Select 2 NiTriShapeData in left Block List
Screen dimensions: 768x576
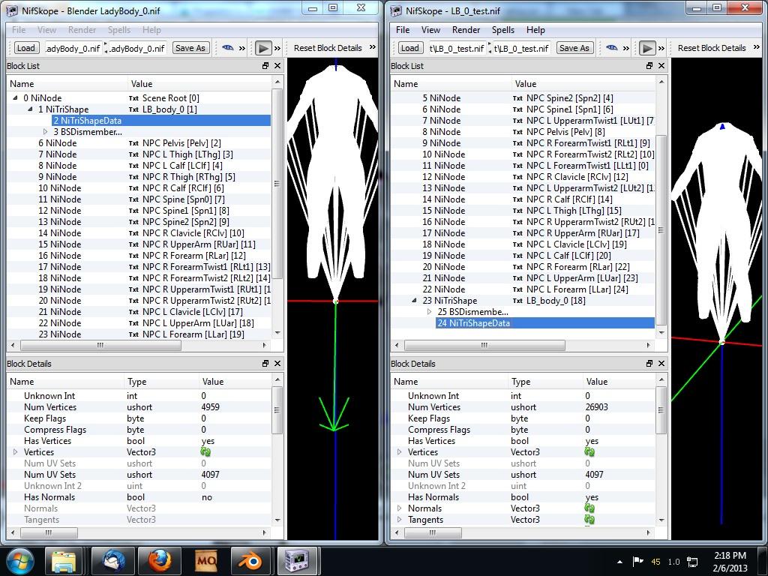[161, 121]
